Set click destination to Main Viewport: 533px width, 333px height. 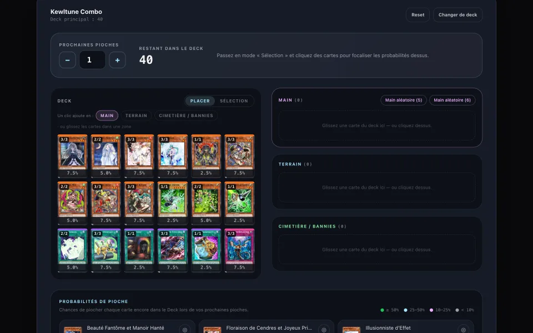click(107, 115)
